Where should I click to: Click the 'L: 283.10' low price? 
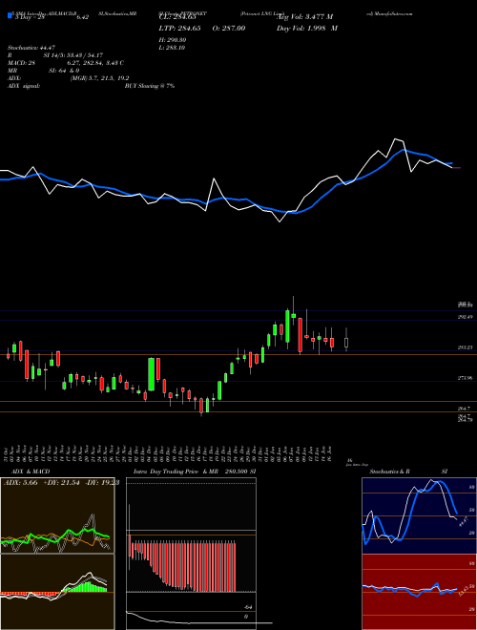[x=172, y=48]
